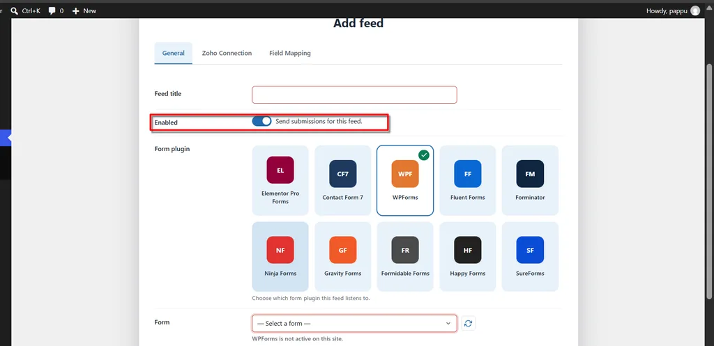714x346 pixels.
Task: Switch to the General tab
Action: [x=174, y=53]
